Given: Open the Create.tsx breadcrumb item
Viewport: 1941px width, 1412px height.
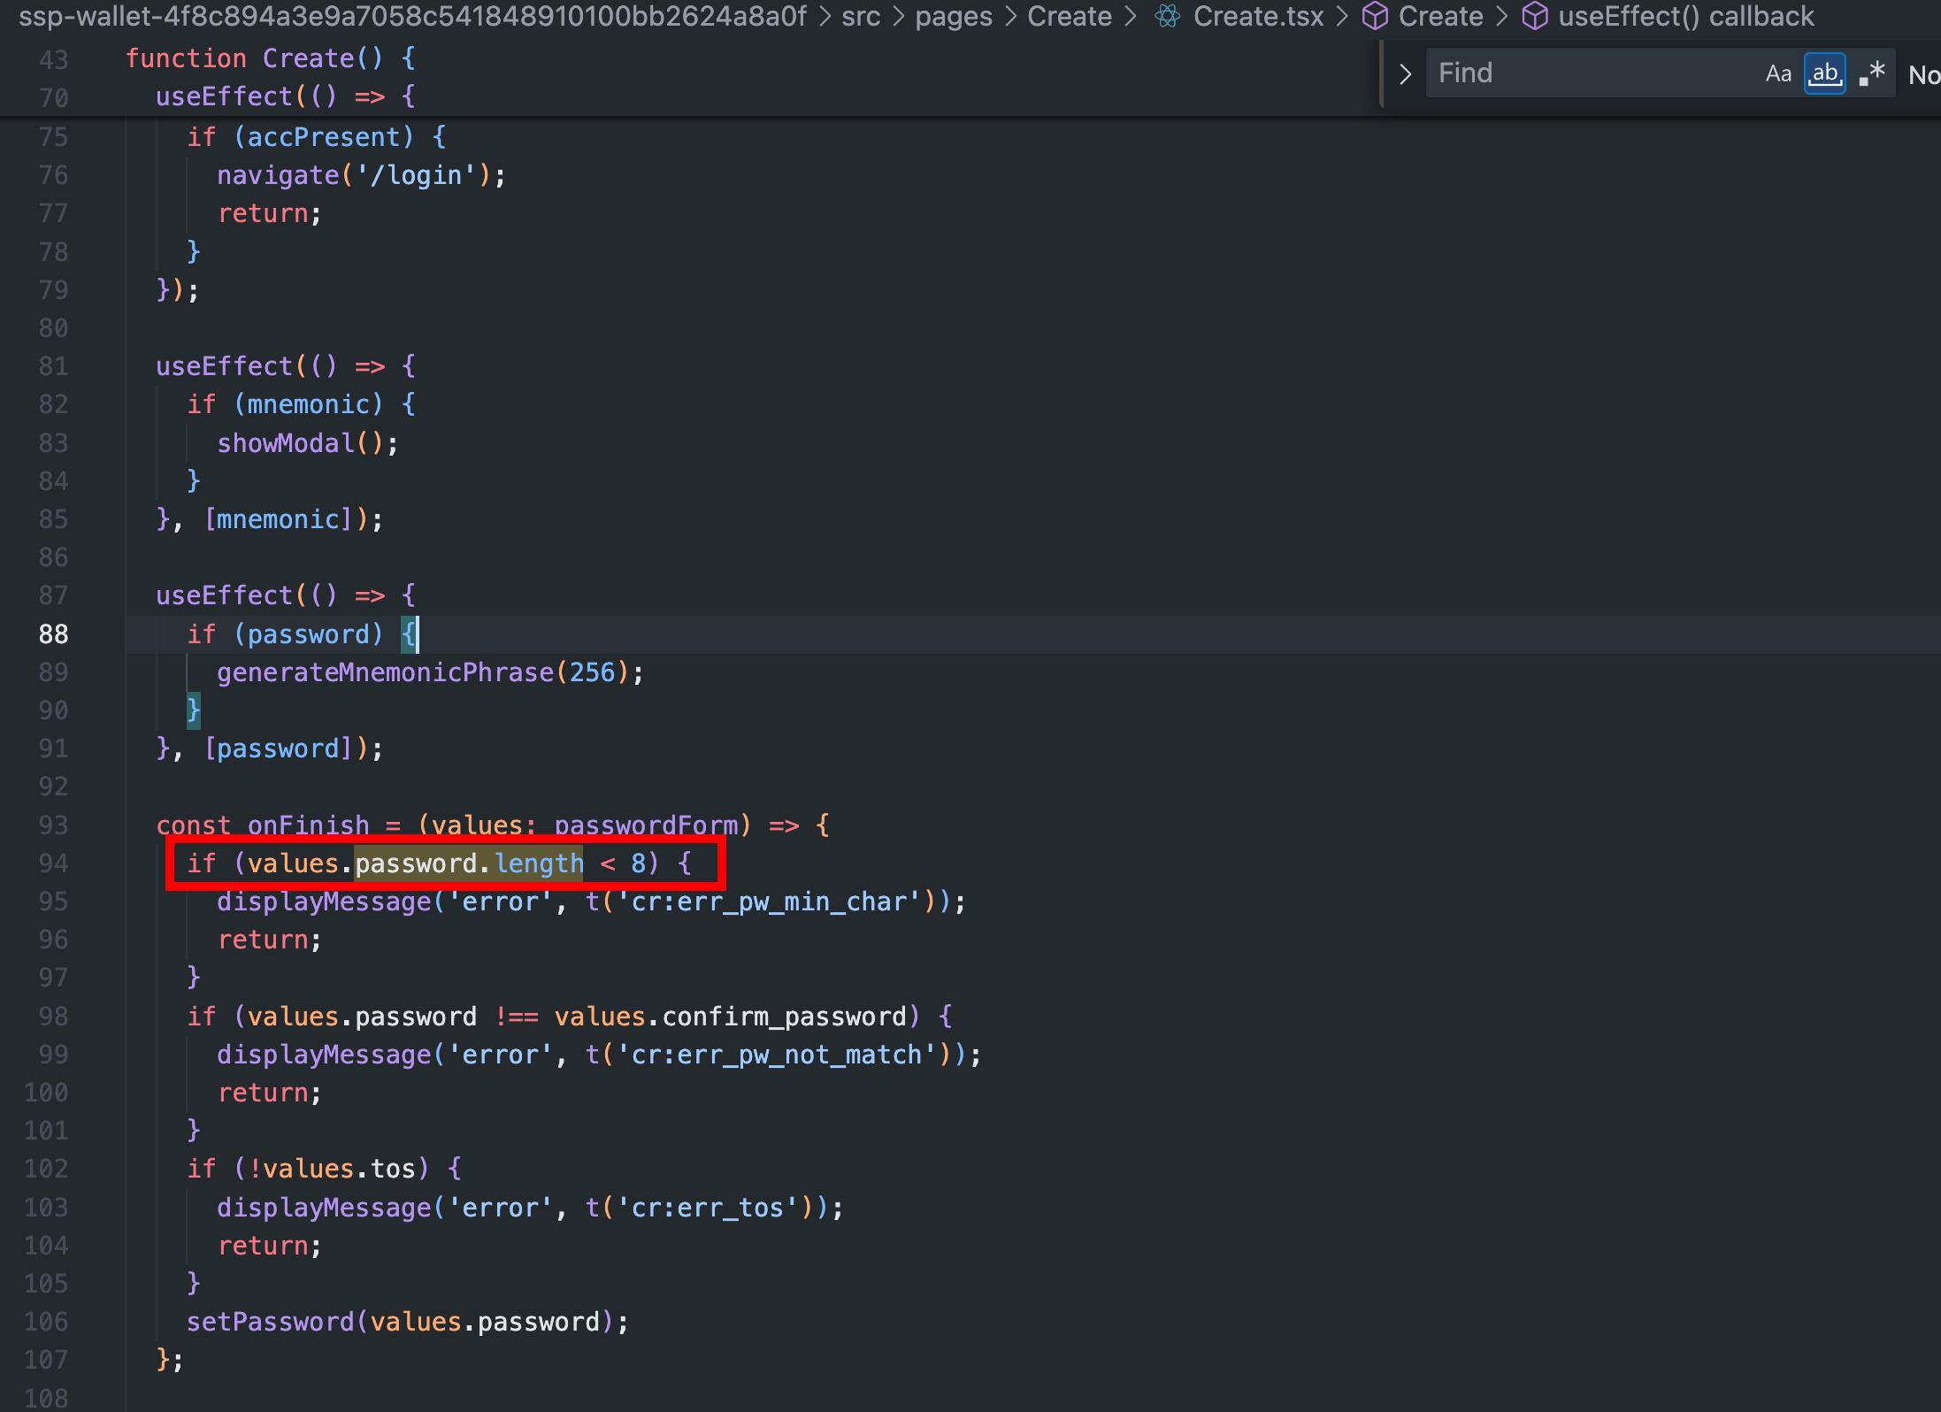Looking at the screenshot, I should [1258, 16].
